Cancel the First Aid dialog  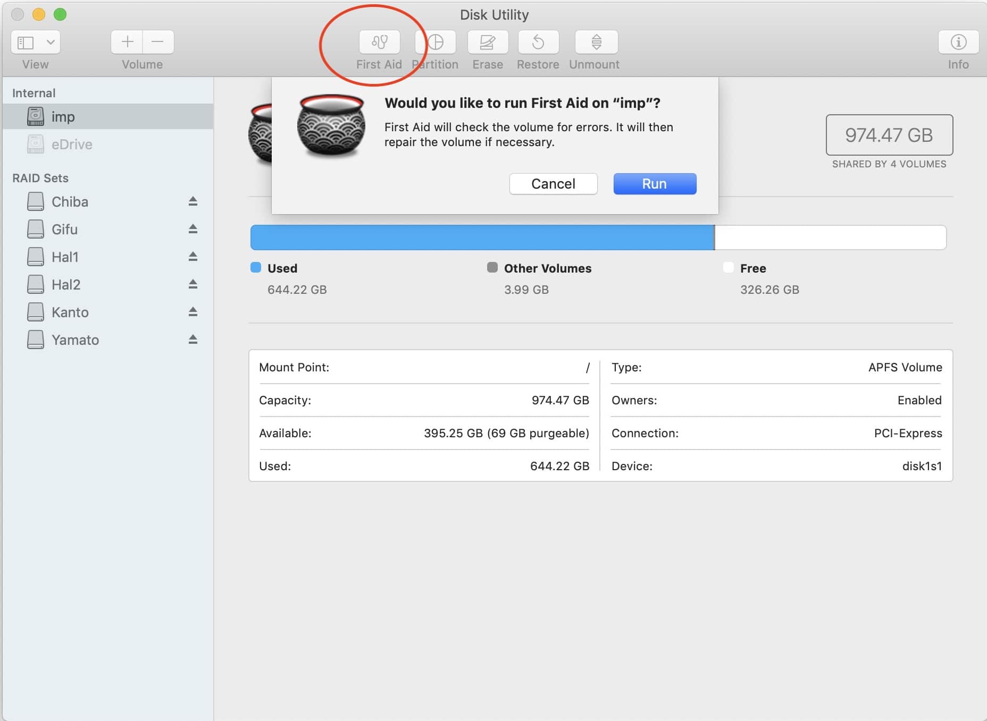[553, 184]
